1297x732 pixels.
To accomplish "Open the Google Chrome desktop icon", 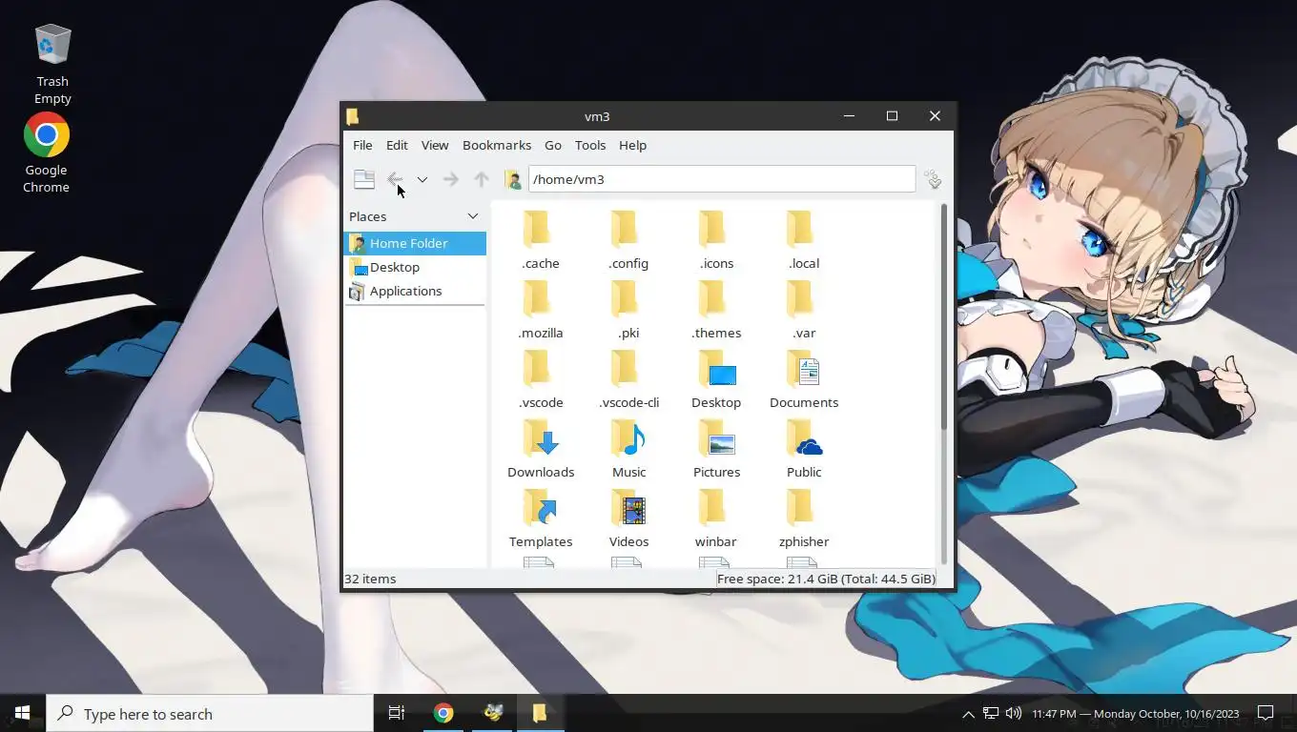I will click(47, 153).
